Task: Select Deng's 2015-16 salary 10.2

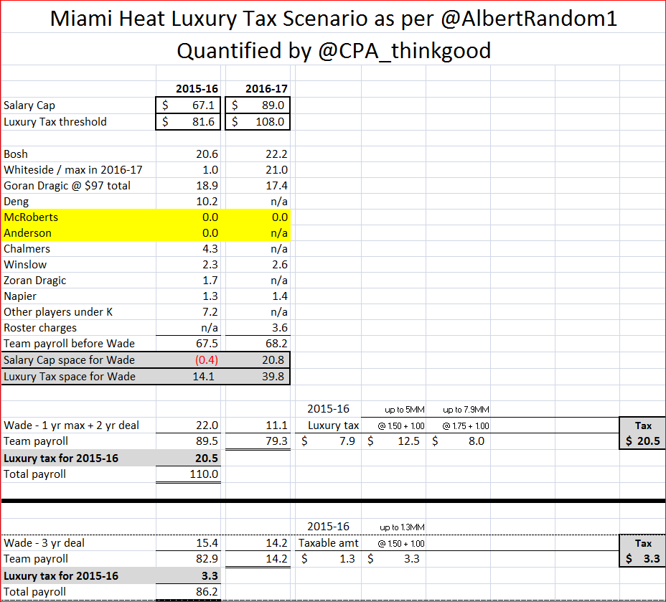Action: 207,202
